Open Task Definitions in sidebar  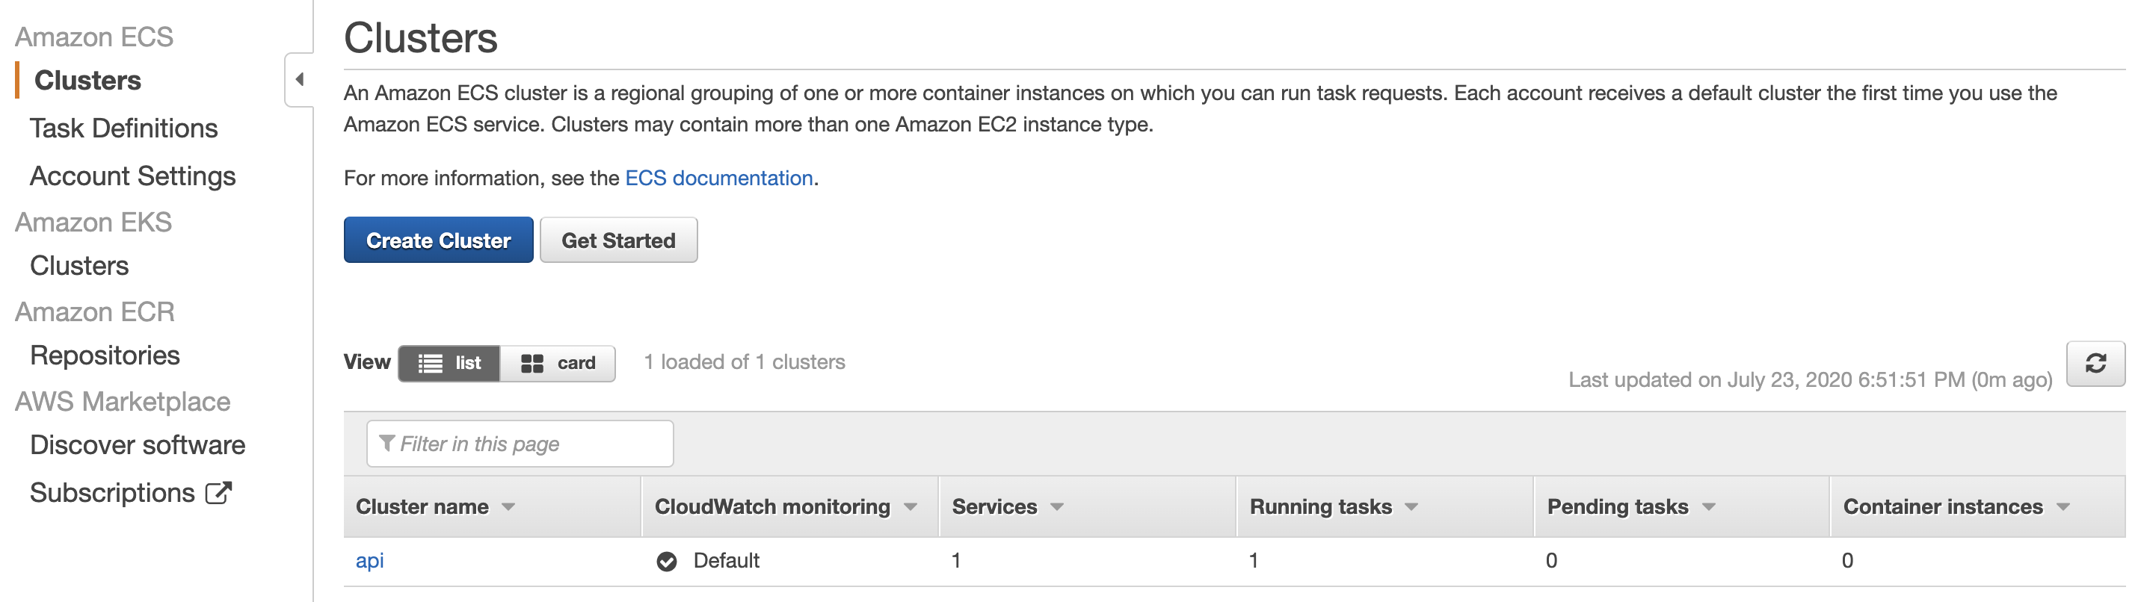124,128
